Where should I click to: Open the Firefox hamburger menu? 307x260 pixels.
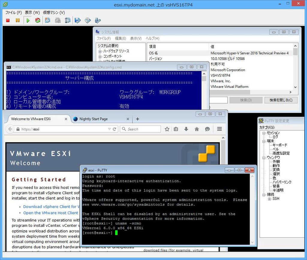tap(219, 129)
